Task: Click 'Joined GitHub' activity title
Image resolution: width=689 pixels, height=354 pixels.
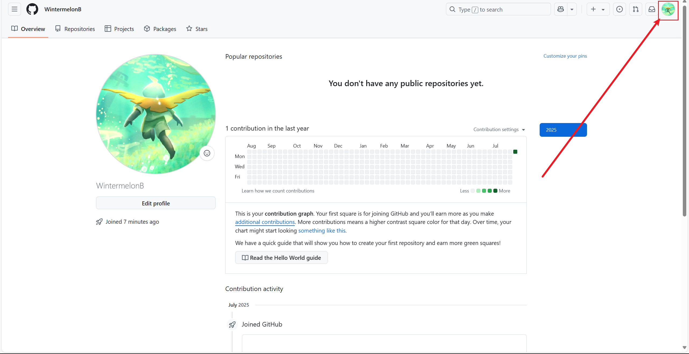Action: 262,324
